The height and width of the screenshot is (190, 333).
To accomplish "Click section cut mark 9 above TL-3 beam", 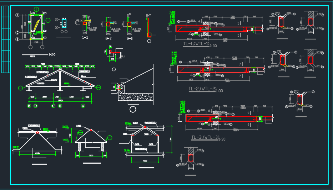I will [249, 113].
